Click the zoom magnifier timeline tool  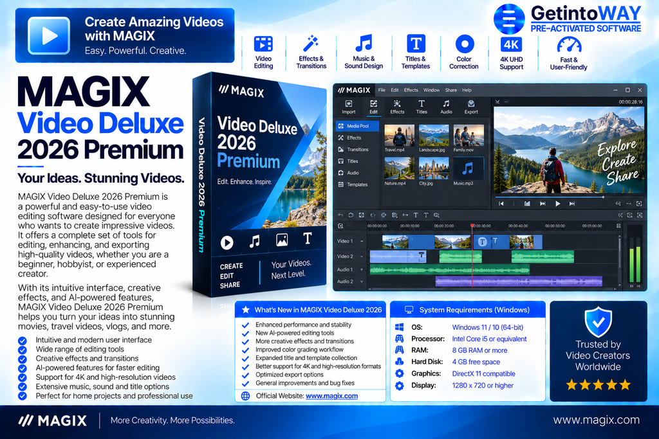pyautogui.click(x=437, y=215)
